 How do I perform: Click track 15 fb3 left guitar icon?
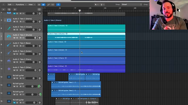pos(9,101)
